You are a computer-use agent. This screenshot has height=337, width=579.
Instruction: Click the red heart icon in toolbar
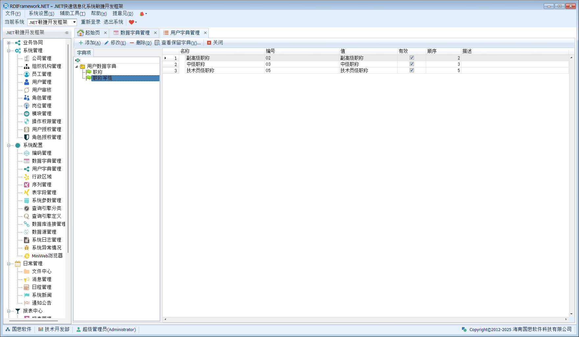pos(132,22)
